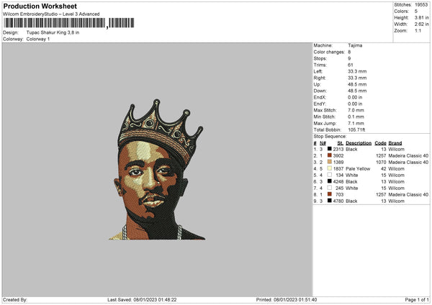The image size is (432, 305).
Task: Click the 'Page 1 of 1' footer text
Action: (x=417, y=300)
